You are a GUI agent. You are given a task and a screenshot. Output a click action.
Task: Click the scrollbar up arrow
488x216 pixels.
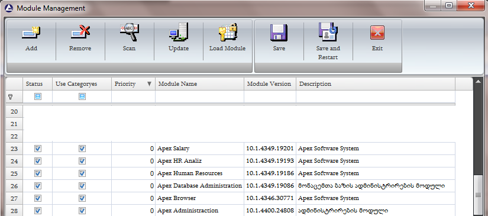(479, 82)
